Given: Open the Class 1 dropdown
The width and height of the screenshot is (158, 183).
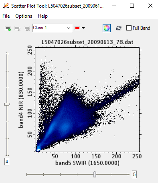Looking at the screenshot, I should click(x=52, y=28).
